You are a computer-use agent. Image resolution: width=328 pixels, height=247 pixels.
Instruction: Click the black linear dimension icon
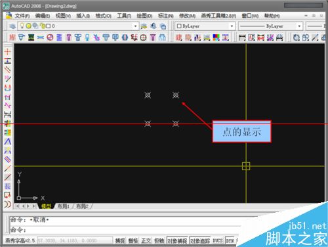(x=242, y=37)
